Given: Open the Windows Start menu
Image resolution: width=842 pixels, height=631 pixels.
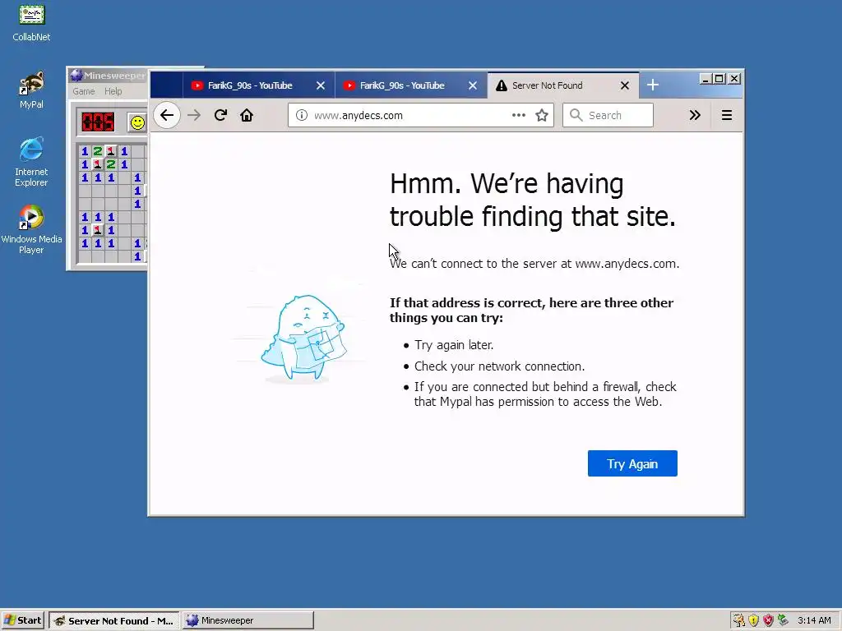Looking at the screenshot, I should coord(22,620).
